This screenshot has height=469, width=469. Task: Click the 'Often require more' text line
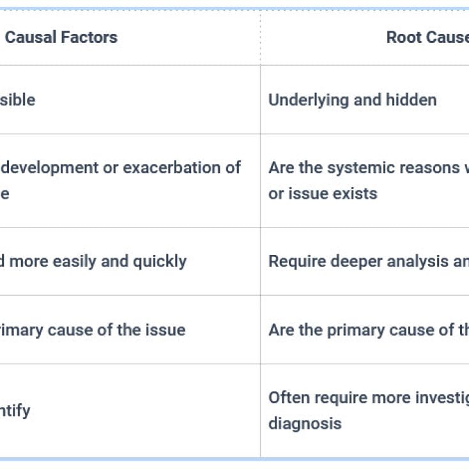pos(367,397)
